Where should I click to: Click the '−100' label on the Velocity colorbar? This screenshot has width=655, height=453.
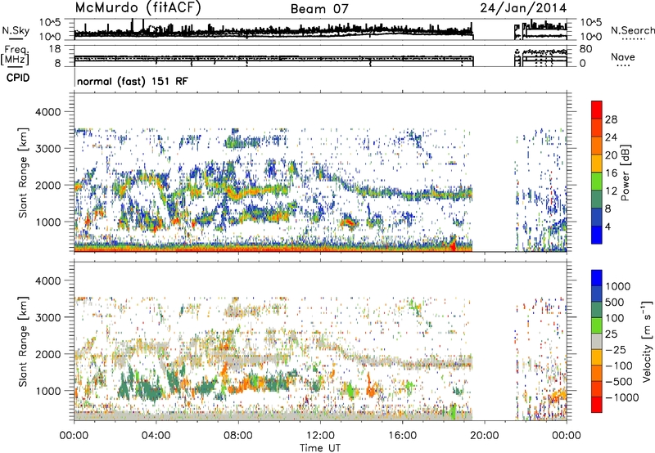619,366
